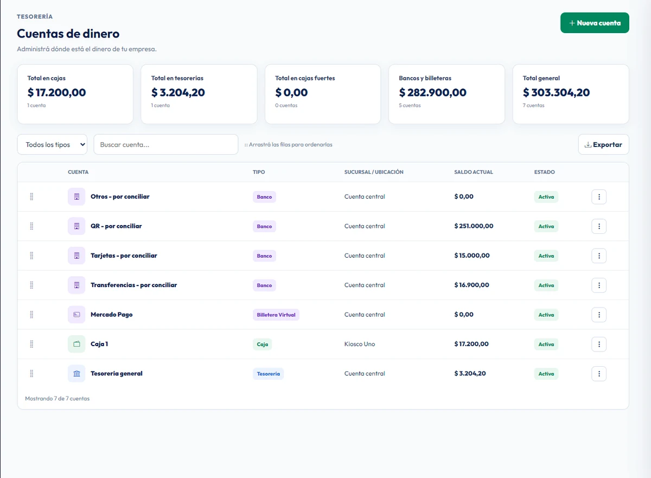Click the drag handle of Otros - por conciliar

pos(31,196)
